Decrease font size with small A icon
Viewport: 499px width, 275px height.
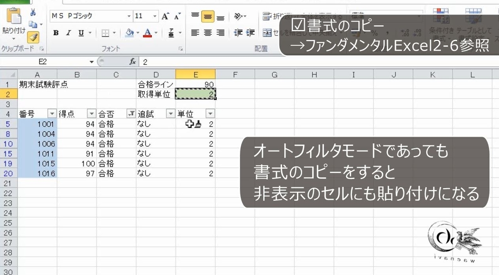177,16
